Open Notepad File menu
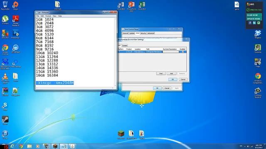Image resolution: width=266 pixels, height=149 pixels. click(x=38, y=16)
